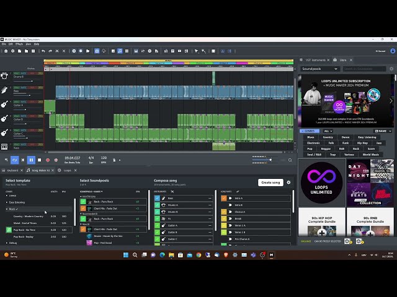Uncheck the Break song part checkbox

(224, 218)
